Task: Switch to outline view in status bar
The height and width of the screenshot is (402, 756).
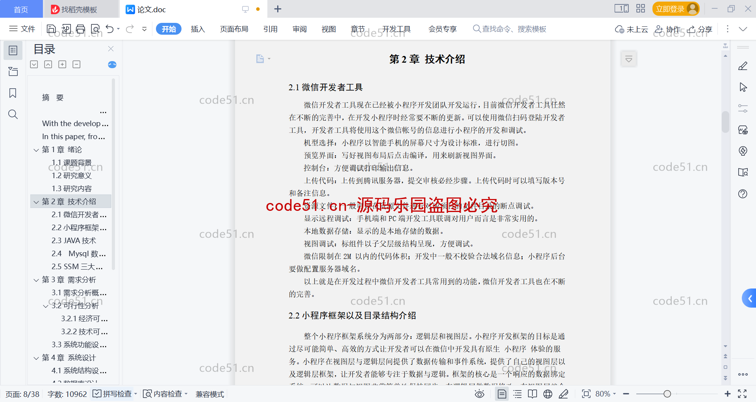Action: 517,394
